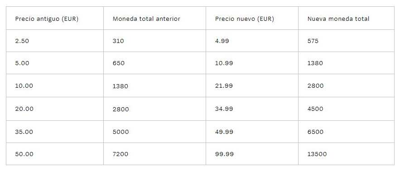
Task: Select the old price 35.00 cell
Action: coord(55,132)
